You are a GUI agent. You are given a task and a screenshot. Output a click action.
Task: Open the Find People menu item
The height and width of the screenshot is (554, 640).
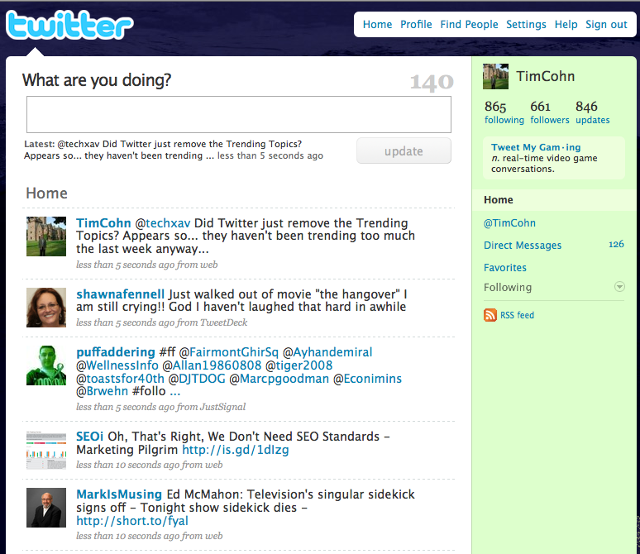point(469,25)
